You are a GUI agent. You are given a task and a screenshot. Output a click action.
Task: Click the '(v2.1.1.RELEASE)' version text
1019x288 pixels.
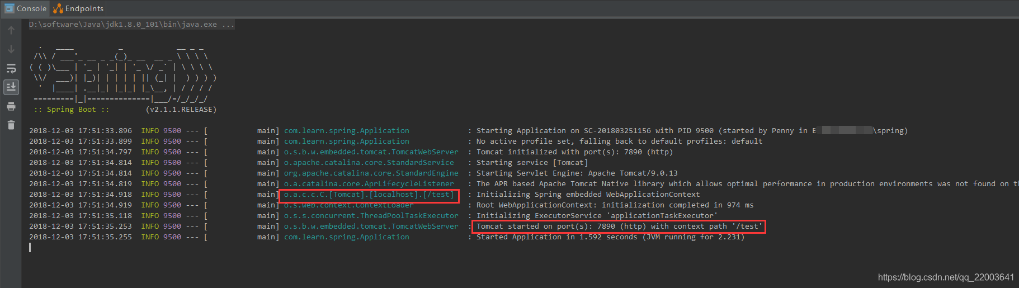point(181,110)
